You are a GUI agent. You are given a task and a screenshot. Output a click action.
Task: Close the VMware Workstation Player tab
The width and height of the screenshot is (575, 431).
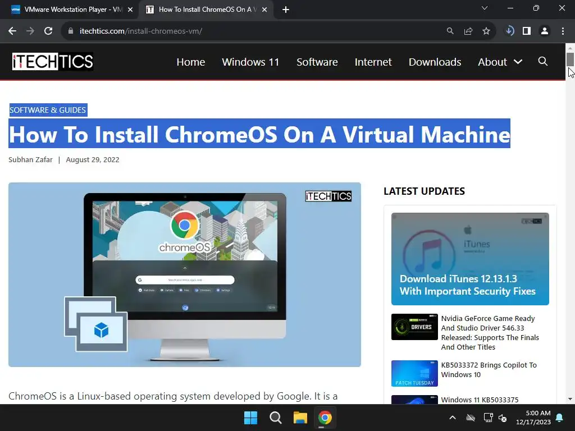(130, 10)
